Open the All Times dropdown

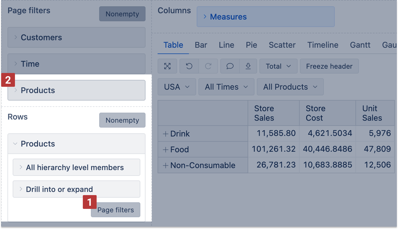pyautogui.click(x=226, y=87)
